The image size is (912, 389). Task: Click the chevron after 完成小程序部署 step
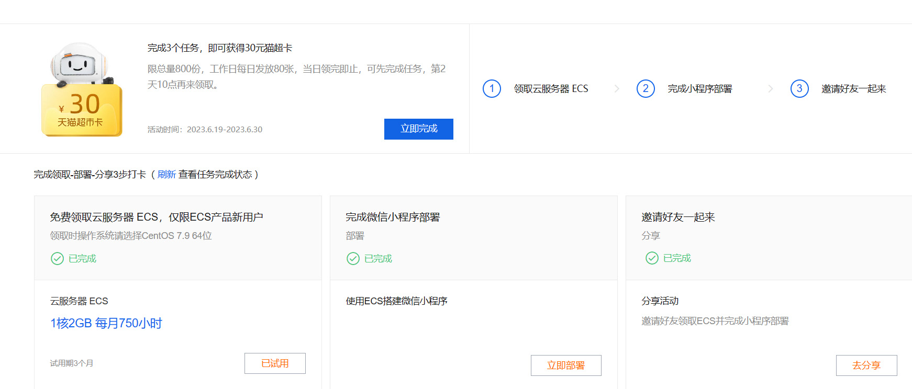tap(771, 89)
